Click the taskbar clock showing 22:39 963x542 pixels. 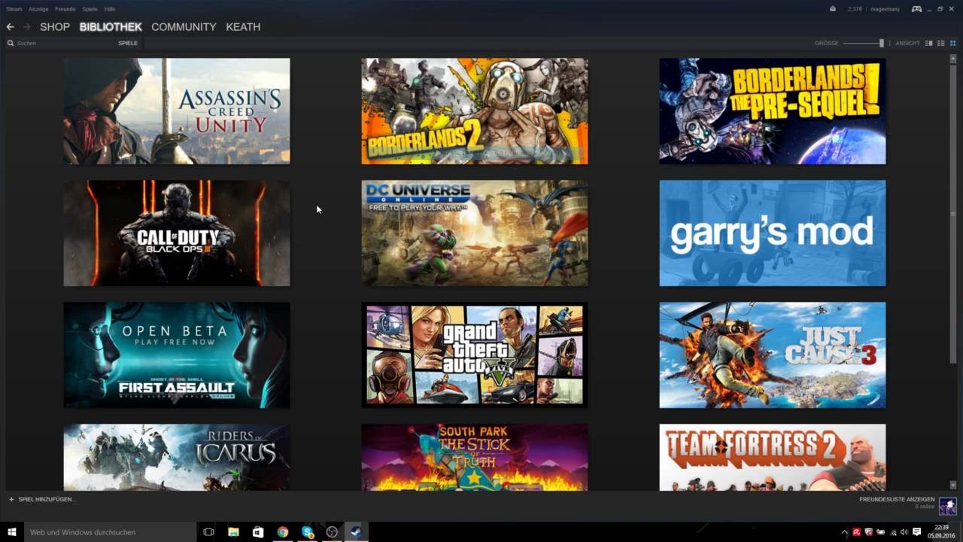[x=941, y=532]
